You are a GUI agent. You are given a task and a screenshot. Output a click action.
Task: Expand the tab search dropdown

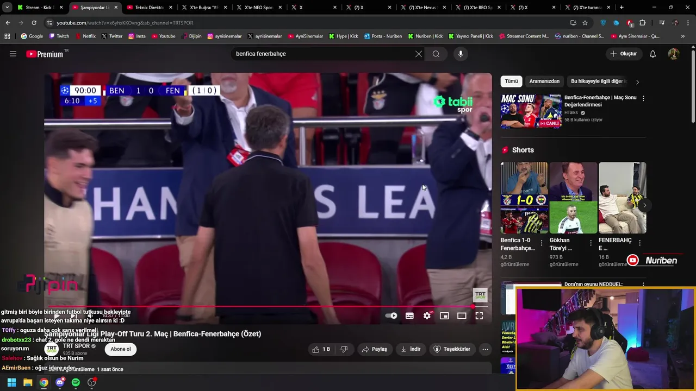click(x=7, y=8)
